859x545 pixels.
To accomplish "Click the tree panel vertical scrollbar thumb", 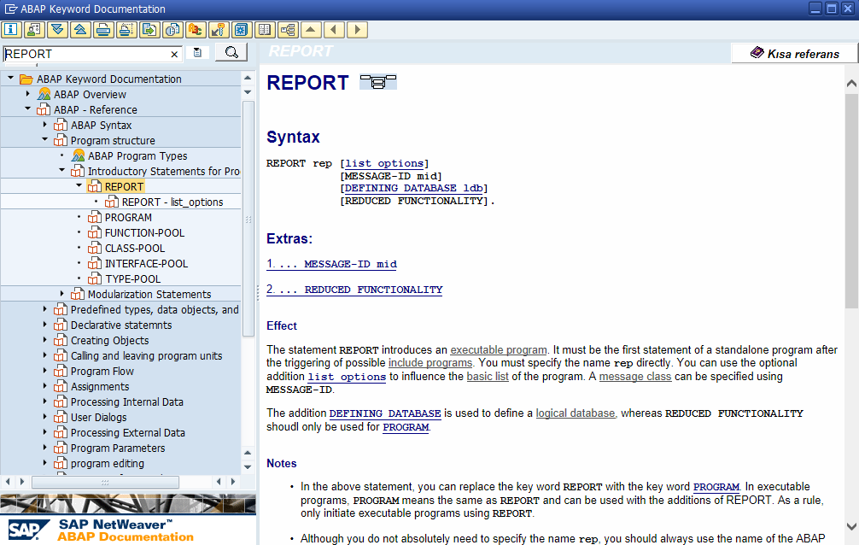I will [x=248, y=218].
